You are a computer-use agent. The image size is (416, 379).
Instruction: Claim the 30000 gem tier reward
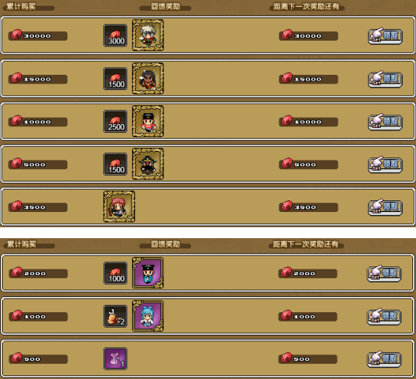386,36
